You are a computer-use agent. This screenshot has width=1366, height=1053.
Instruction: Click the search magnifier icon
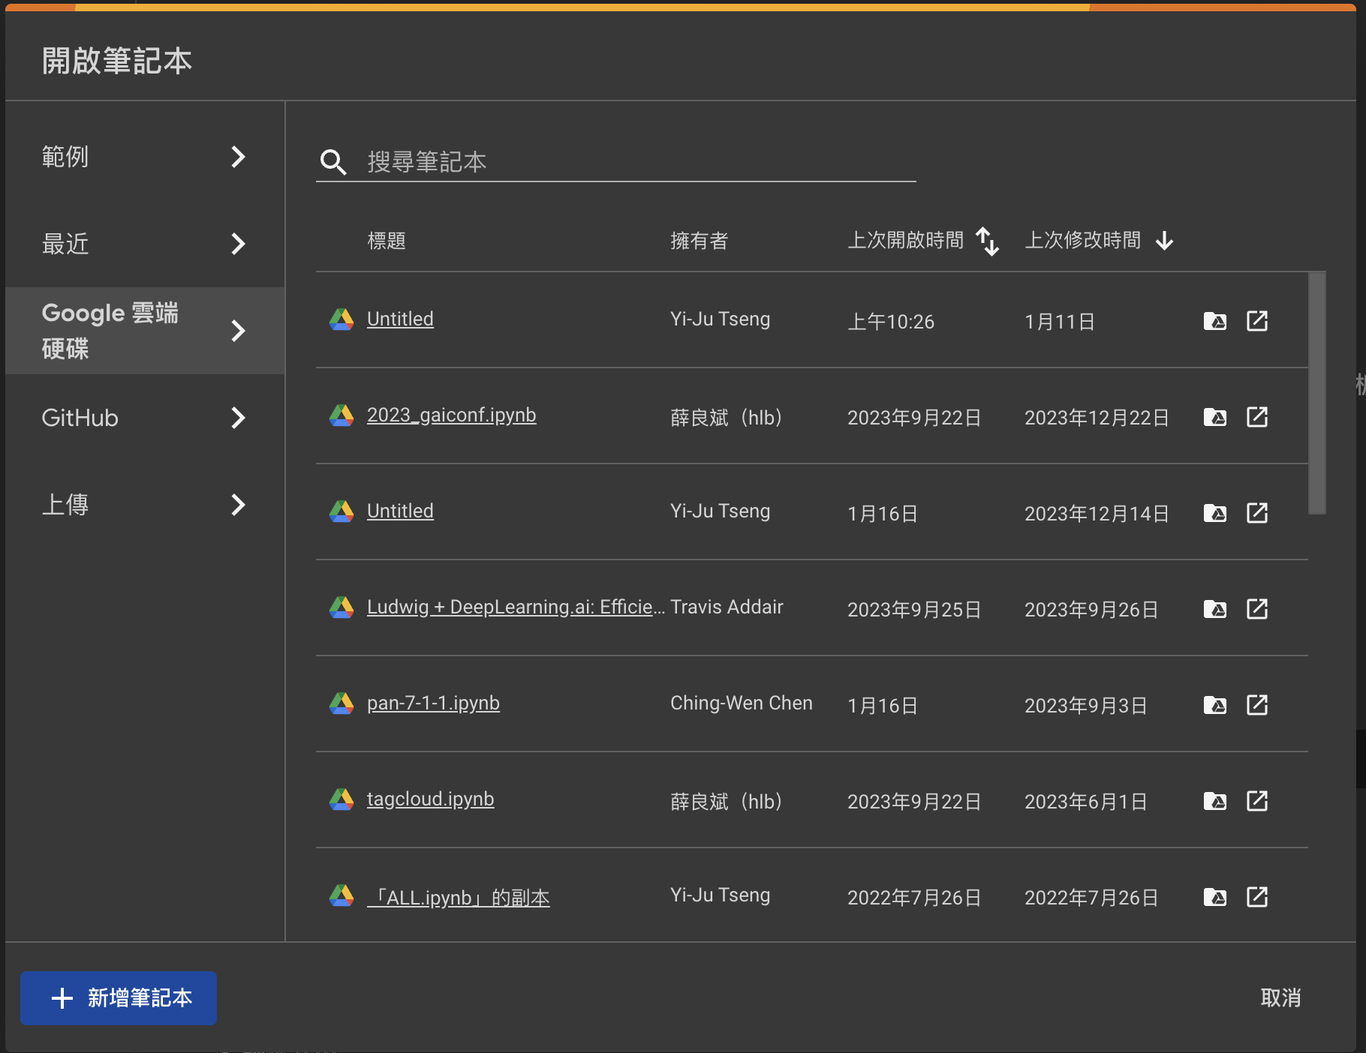coord(332,162)
